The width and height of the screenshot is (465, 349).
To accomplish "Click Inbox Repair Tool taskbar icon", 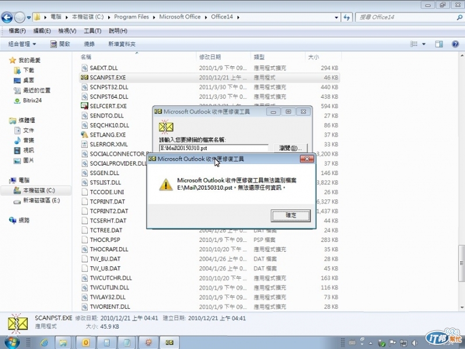I will (x=169, y=343).
